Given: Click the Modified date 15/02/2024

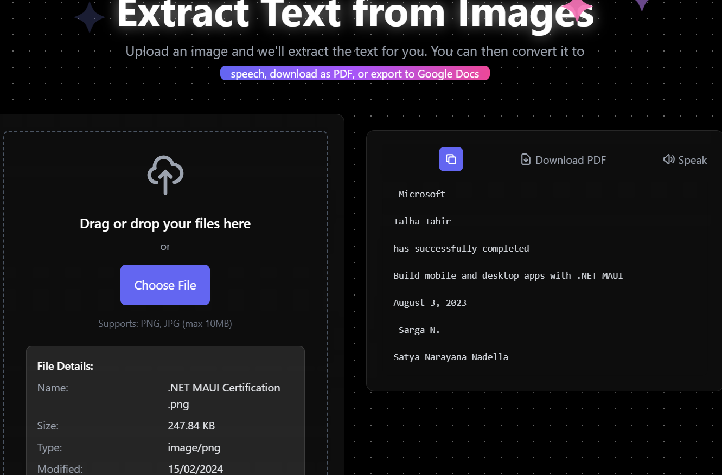Looking at the screenshot, I should (195, 468).
